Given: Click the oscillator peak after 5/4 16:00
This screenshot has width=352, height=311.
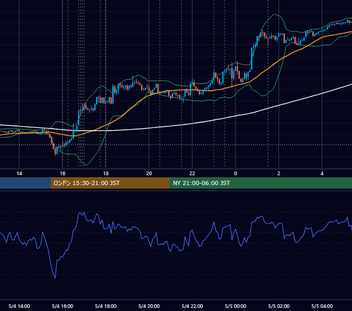Looking at the screenshot, I should pos(84,212).
